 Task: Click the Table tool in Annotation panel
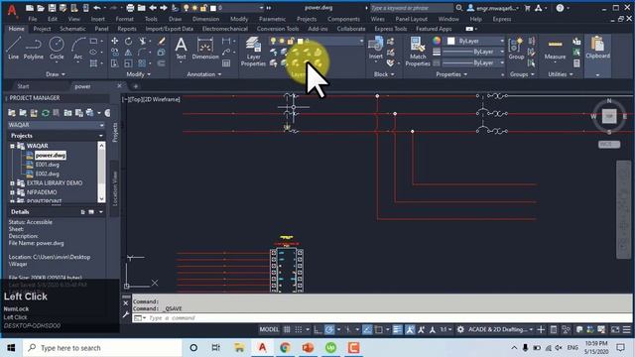(226, 63)
